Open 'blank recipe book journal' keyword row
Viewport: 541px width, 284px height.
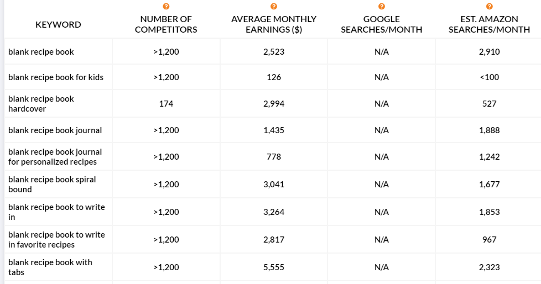tap(55, 130)
